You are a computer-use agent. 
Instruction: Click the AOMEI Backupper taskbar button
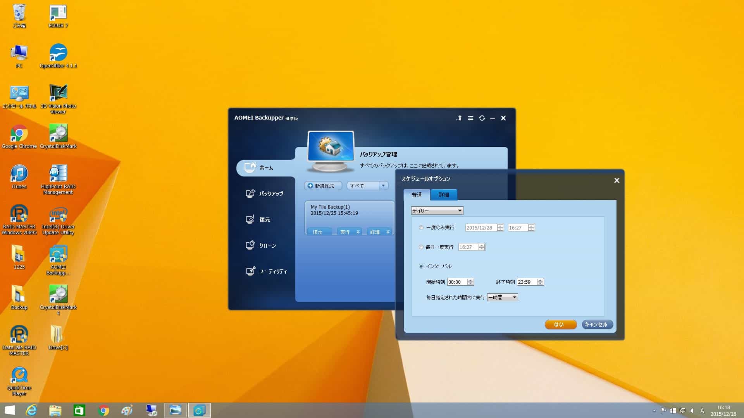tap(200, 410)
